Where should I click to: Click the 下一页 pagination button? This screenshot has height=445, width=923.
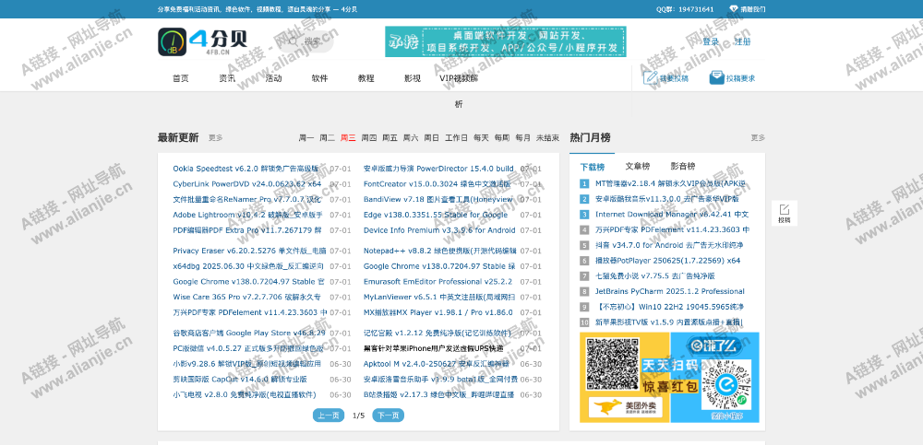(388, 416)
